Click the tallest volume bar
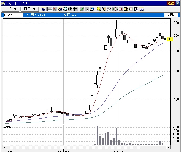Viewport: 181px width, 152px height. (97, 135)
